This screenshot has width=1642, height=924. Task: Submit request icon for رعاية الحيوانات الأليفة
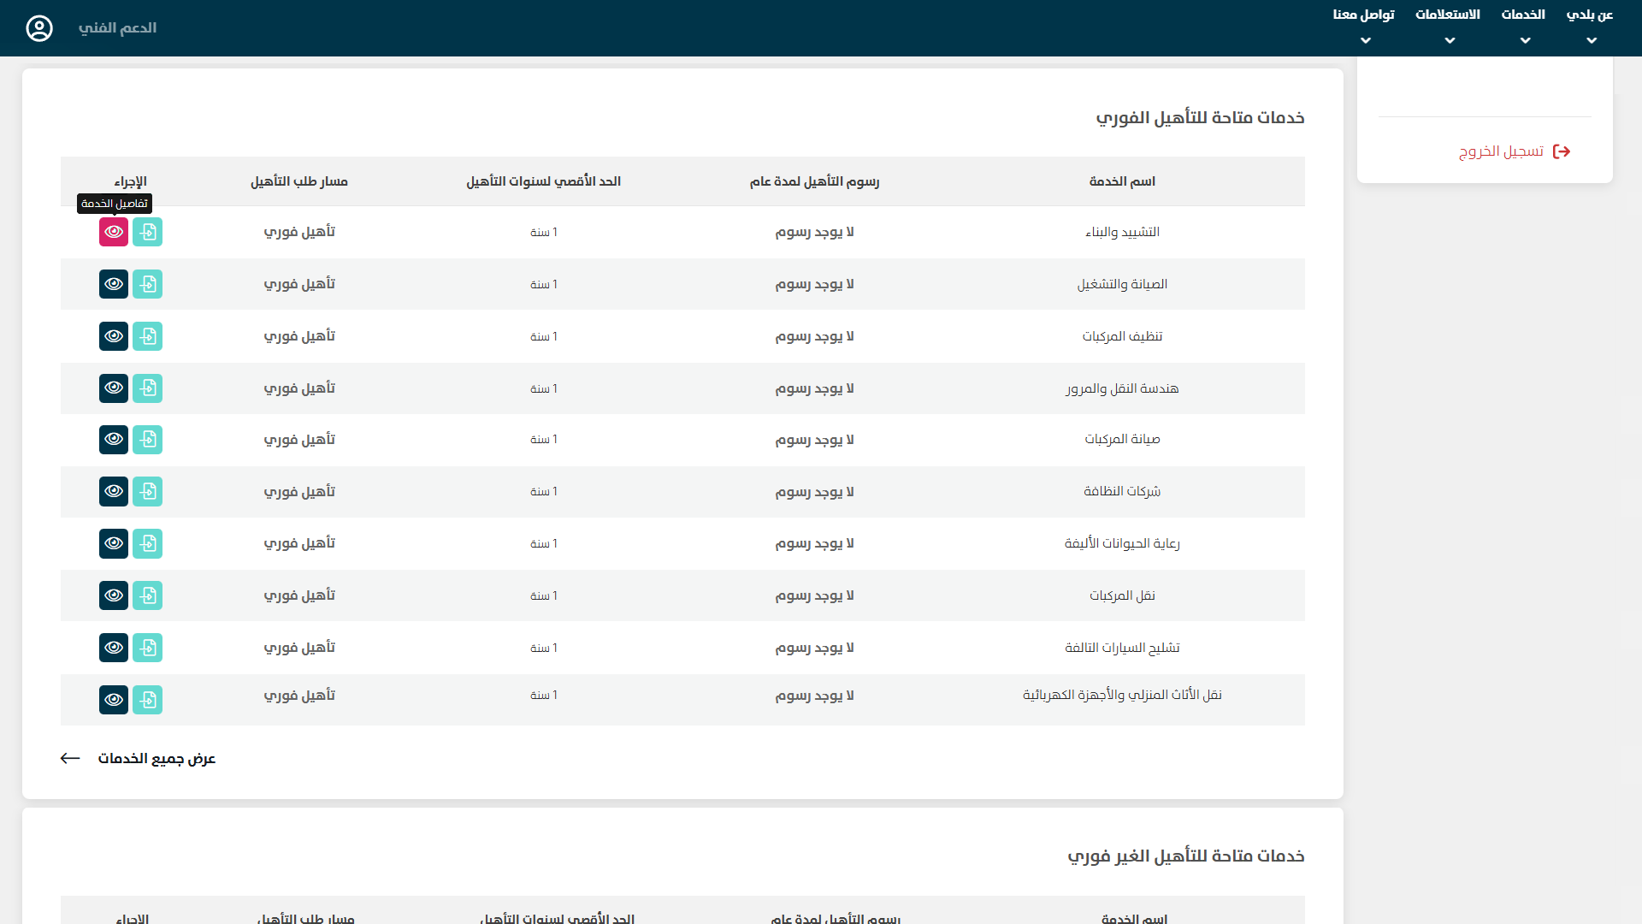coord(148,543)
